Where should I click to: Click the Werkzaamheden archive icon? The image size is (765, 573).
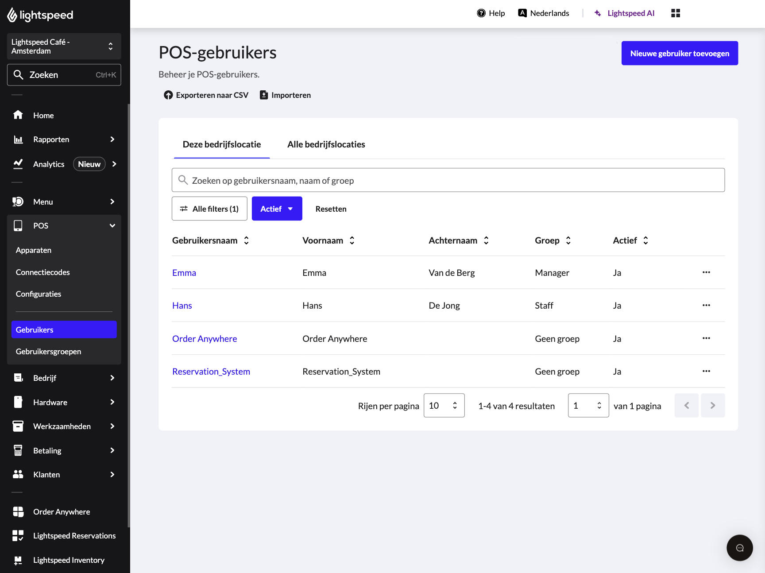(18, 426)
